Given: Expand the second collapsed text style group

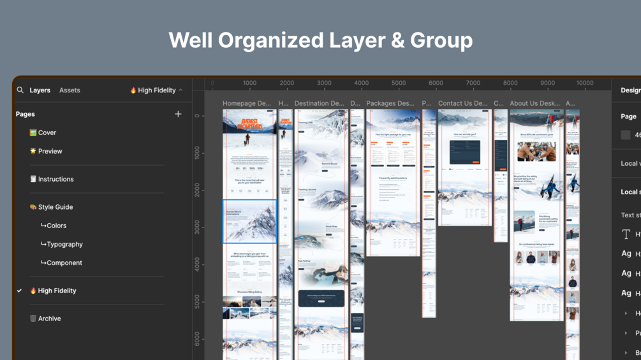Looking at the screenshot, I should 626,333.
